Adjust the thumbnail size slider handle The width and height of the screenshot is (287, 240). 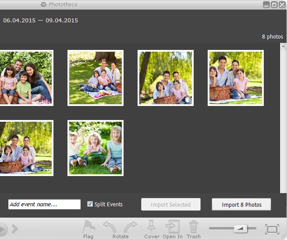pos(241,228)
